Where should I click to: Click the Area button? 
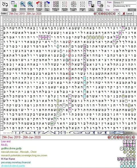pos(132,10)
